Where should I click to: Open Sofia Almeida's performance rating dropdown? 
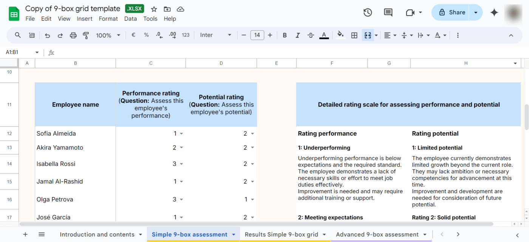pos(181,133)
